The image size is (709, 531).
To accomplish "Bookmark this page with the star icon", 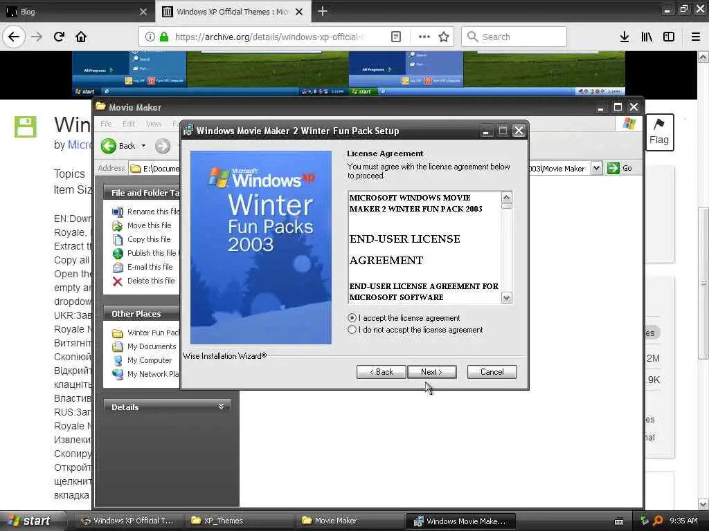I will [x=444, y=37].
